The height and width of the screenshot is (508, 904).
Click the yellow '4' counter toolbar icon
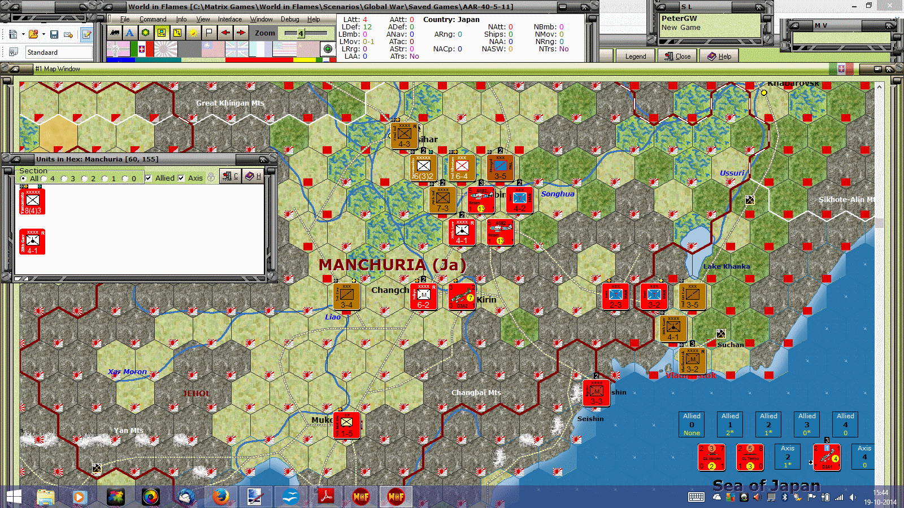pyautogui.click(x=177, y=33)
